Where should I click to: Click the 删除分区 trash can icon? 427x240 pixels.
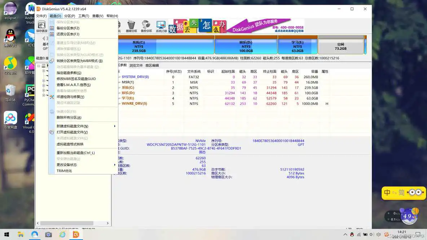click(x=131, y=26)
